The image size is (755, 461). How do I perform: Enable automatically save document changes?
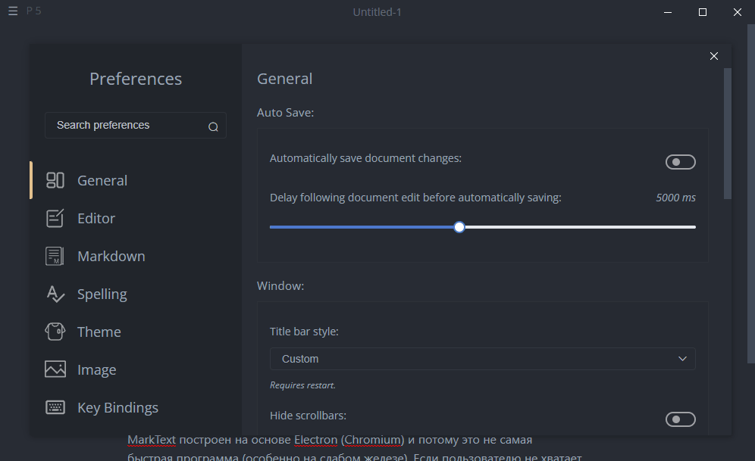click(680, 162)
